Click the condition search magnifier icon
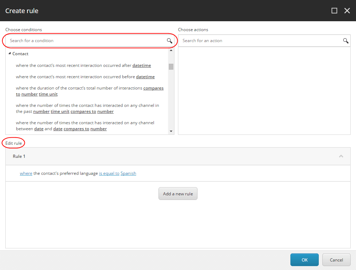Image resolution: width=356 pixels, height=270 pixels. (169, 41)
